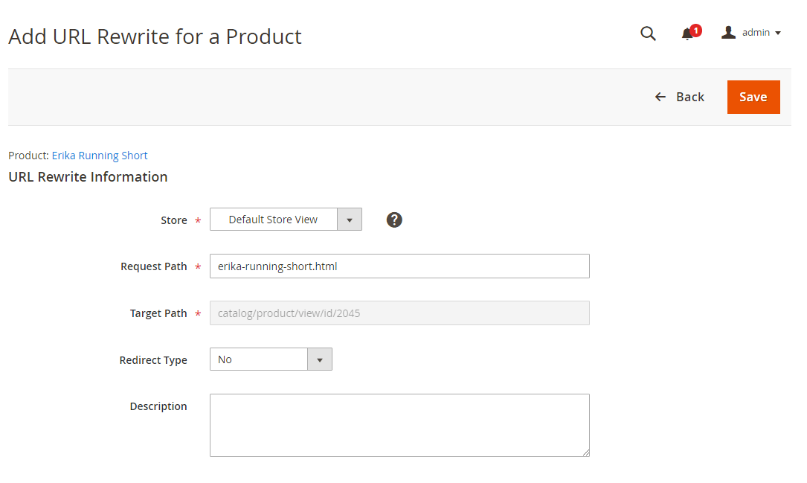
Task: Click the 'Target Path' label
Action: [158, 313]
